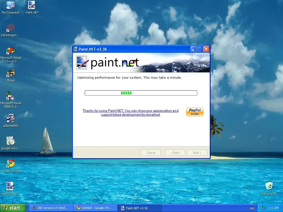This screenshot has height=212, width=283.
Task: Click the PayPal Donate button
Action: point(195,112)
